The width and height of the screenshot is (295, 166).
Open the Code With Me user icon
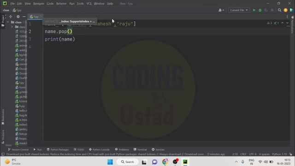(221, 10)
